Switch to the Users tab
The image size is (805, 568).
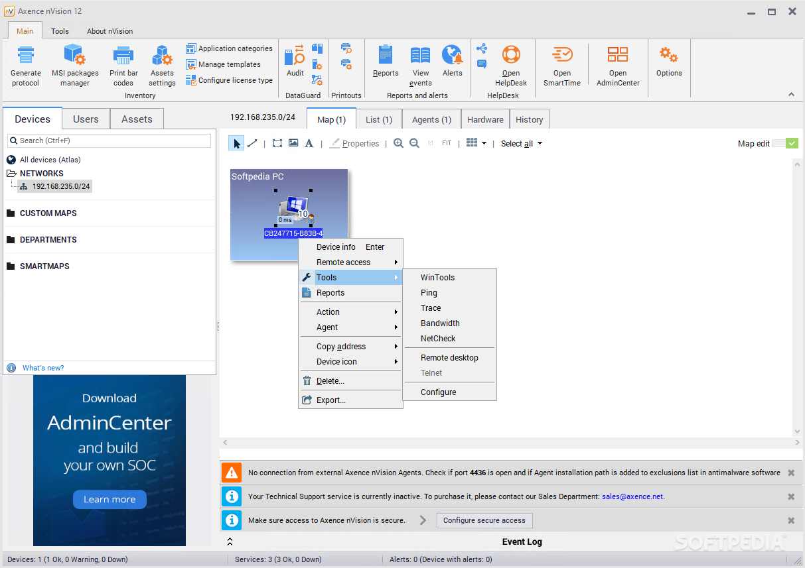(x=86, y=119)
